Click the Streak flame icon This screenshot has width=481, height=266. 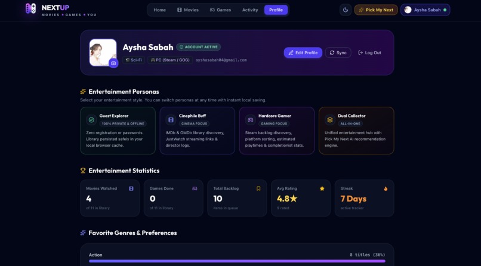[x=386, y=188]
